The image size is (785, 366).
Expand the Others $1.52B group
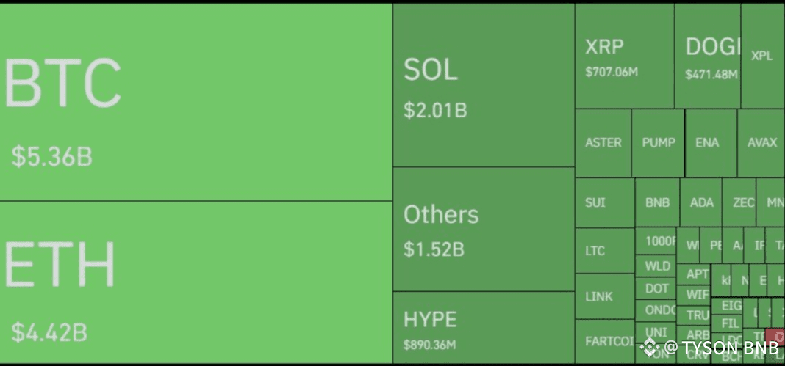click(483, 229)
